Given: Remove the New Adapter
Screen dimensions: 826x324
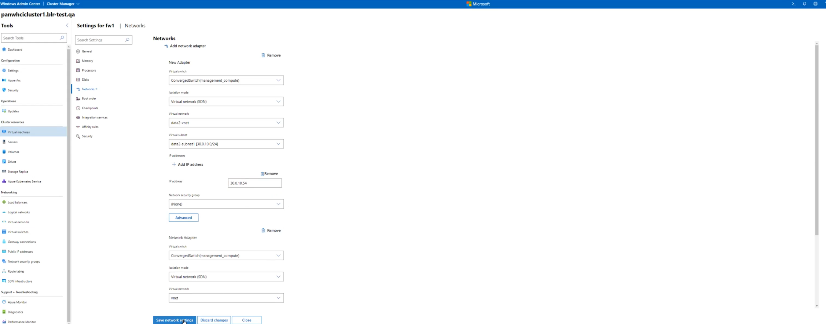Looking at the screenshot, I should tap(271, 55).
